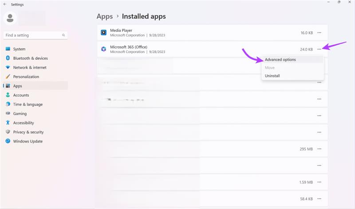
Task: Select the Microsoft 365 (Office) title text
Action: pyautogui.click(x=129, y=47)
